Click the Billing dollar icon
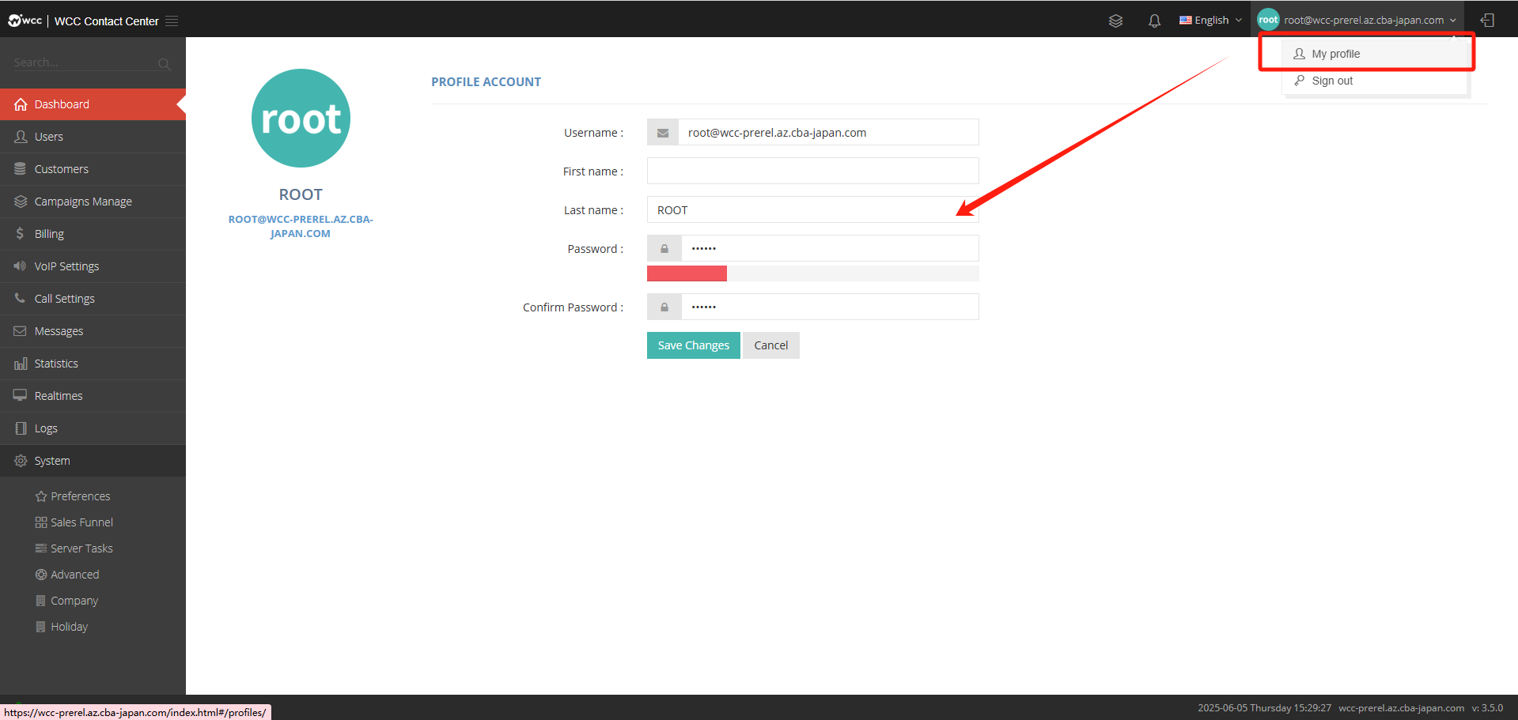This screenshot has height=720, width=1518. [20, 234]
